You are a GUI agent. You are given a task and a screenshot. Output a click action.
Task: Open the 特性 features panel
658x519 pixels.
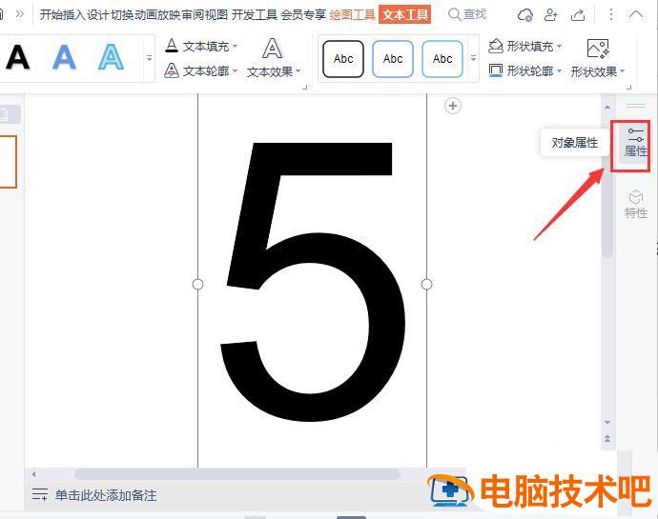(x=636, y=204)
